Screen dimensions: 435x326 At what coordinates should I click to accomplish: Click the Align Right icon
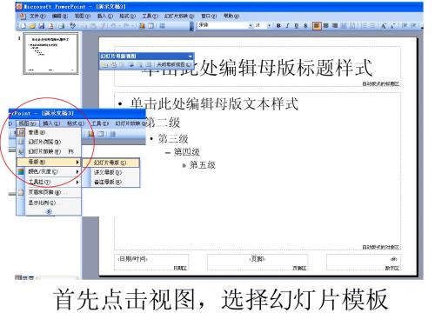[x=335, y=26]
